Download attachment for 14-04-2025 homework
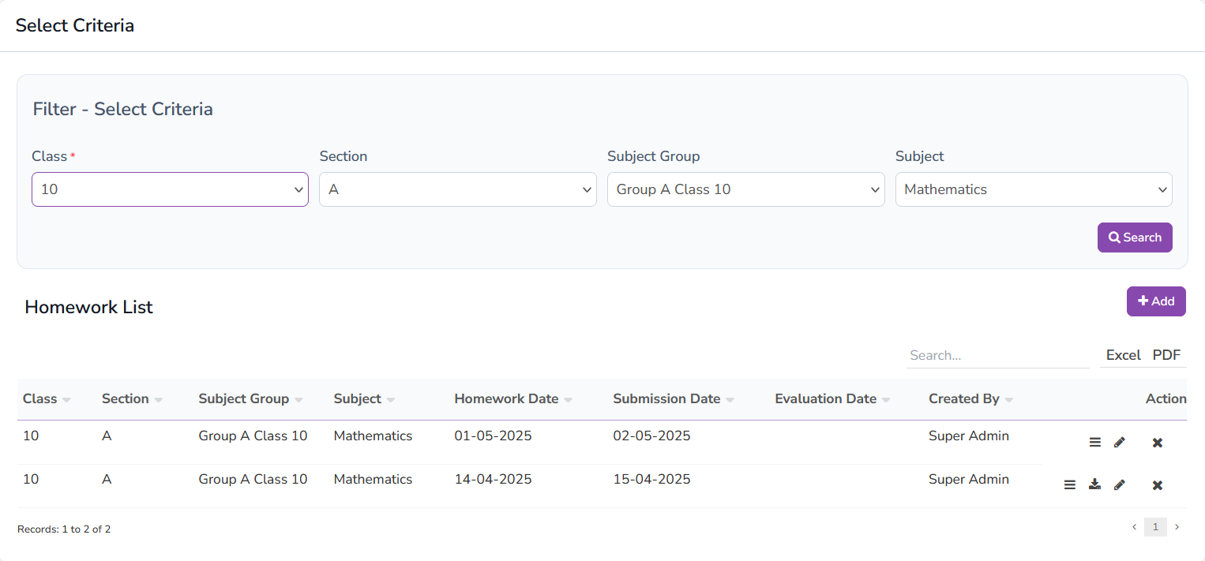 (1094, 484)
